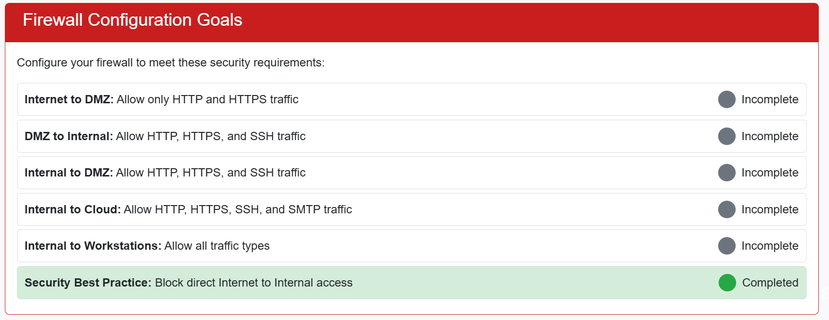Click Incomplete label for Internal to Cloud
Viewport: 829px width, 320px height.
pyautogui.click(x=770, y=209)
